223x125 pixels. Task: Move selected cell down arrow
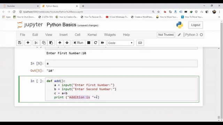(x=67, y=43)
